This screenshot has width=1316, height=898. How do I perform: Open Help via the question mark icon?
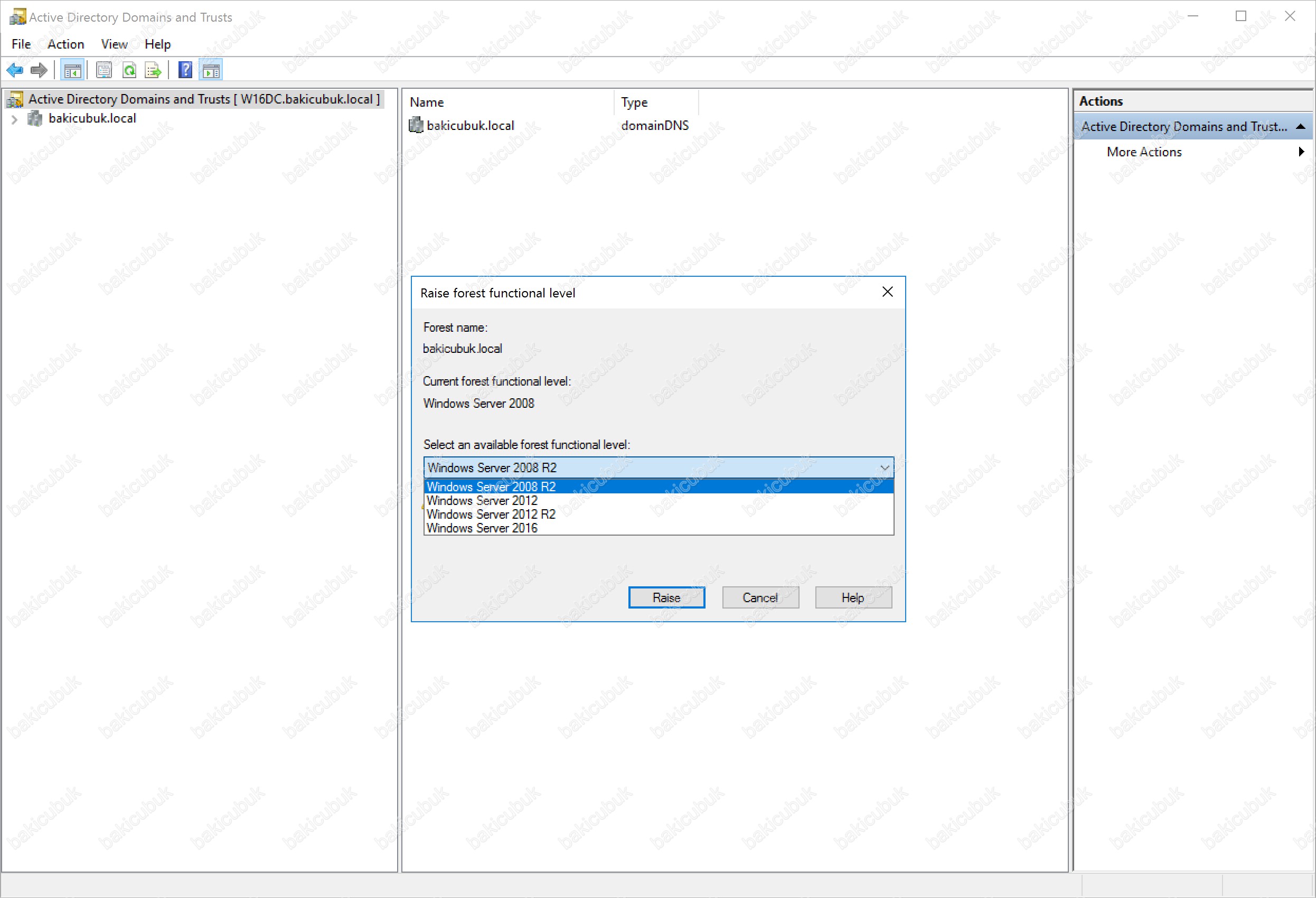point(185,70)
